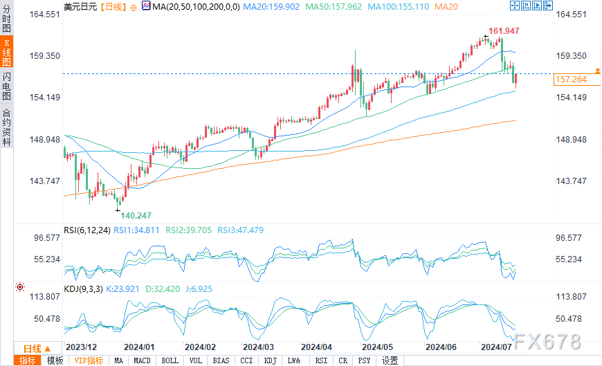Click the MA indicator chart icon beside the title

click(x=146, y=6)
